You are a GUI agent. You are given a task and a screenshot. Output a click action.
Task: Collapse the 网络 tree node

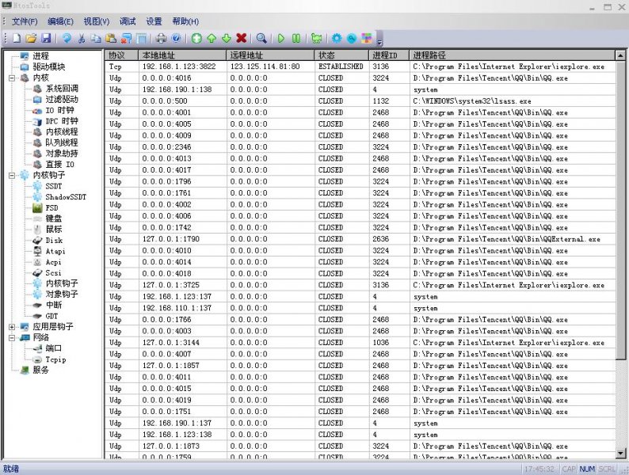click(x=12, y=337)
